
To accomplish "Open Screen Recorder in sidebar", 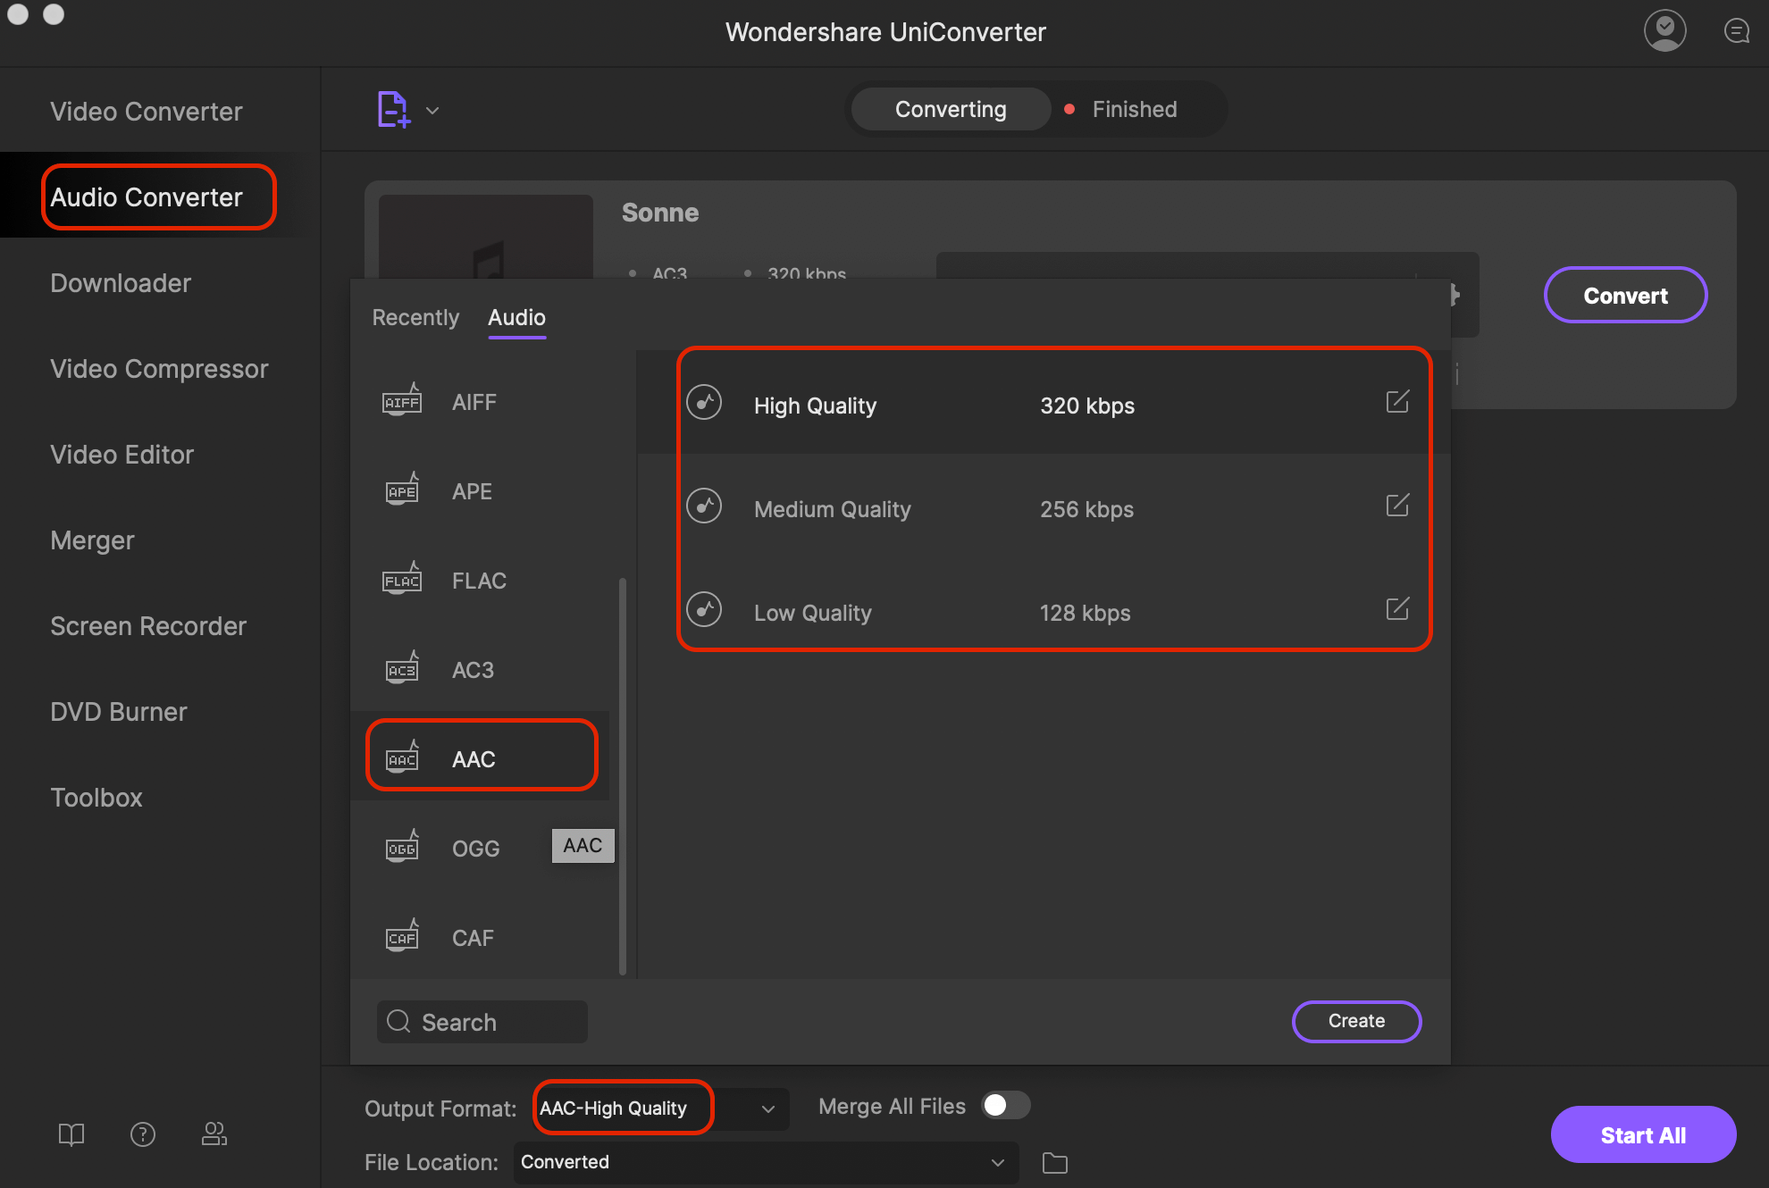I will (x=148, y=626).
